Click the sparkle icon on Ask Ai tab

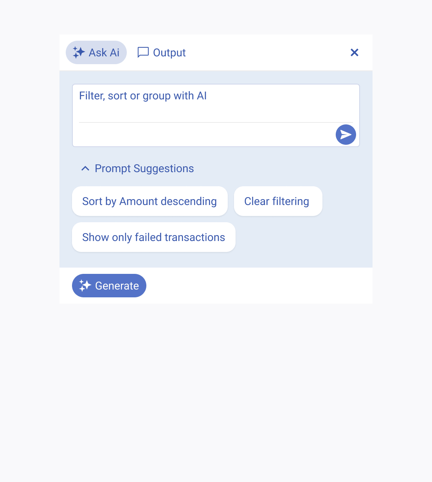coord(78,52)
